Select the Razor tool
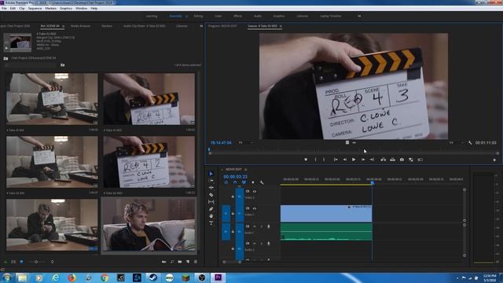503x283 pixels. 211,195
